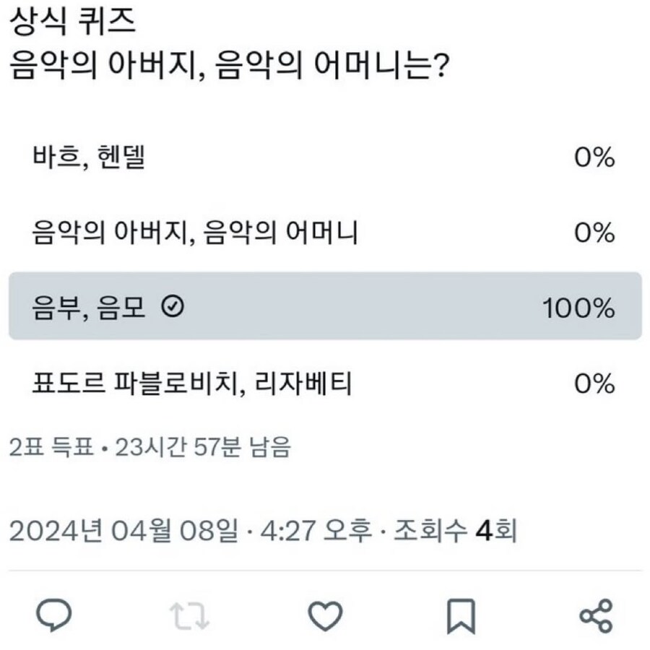Image resolution: width=650 pixels, height=650 pixels.
Task: Open replies with the speech bubble icon
Action: click(x=52, y=615)
